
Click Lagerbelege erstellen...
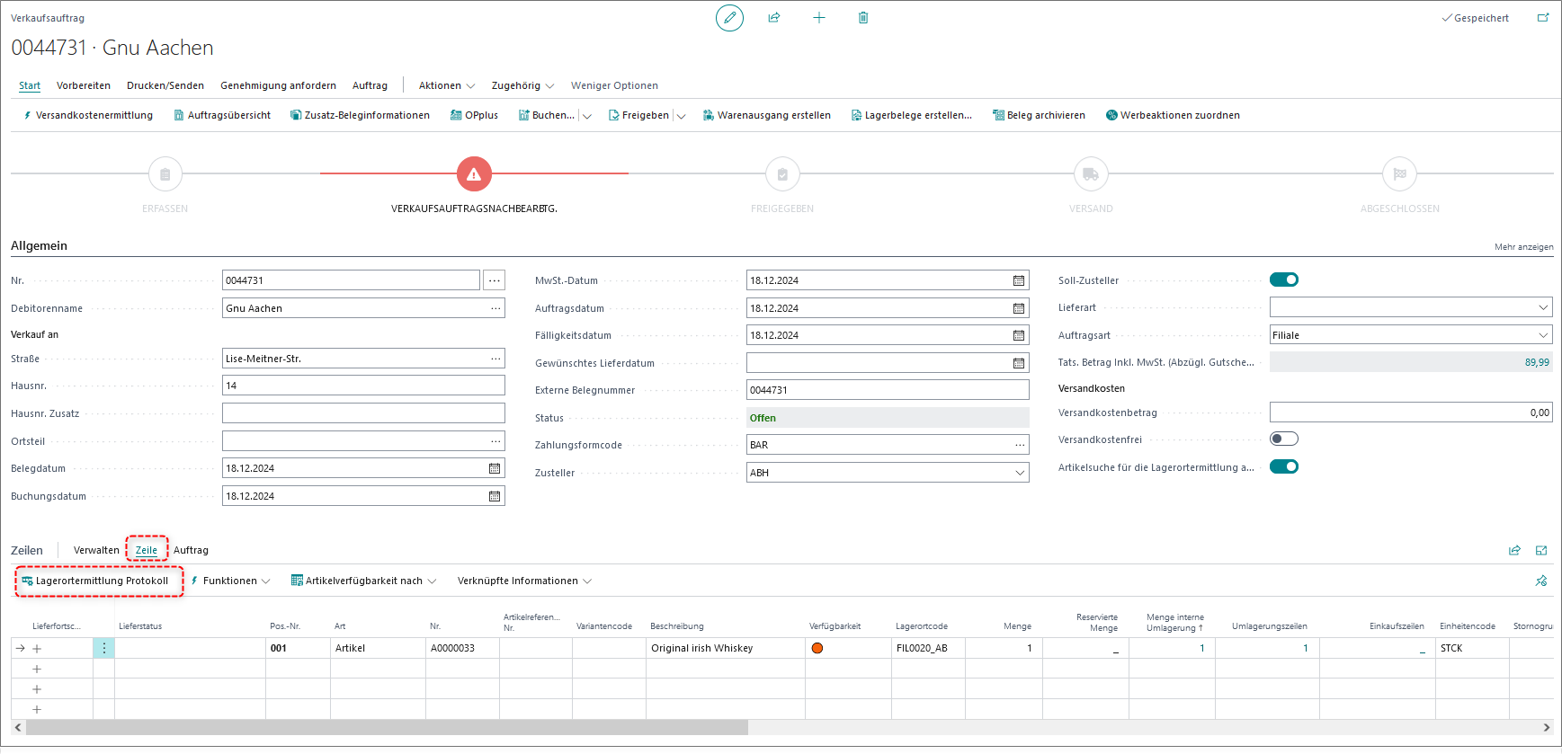pos(911,115)
